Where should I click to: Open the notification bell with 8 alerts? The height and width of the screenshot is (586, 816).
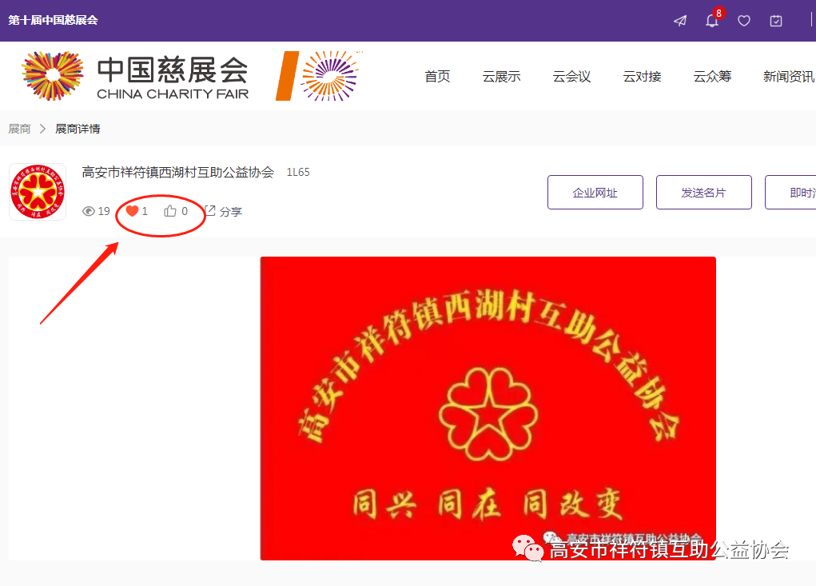(712, 21)
